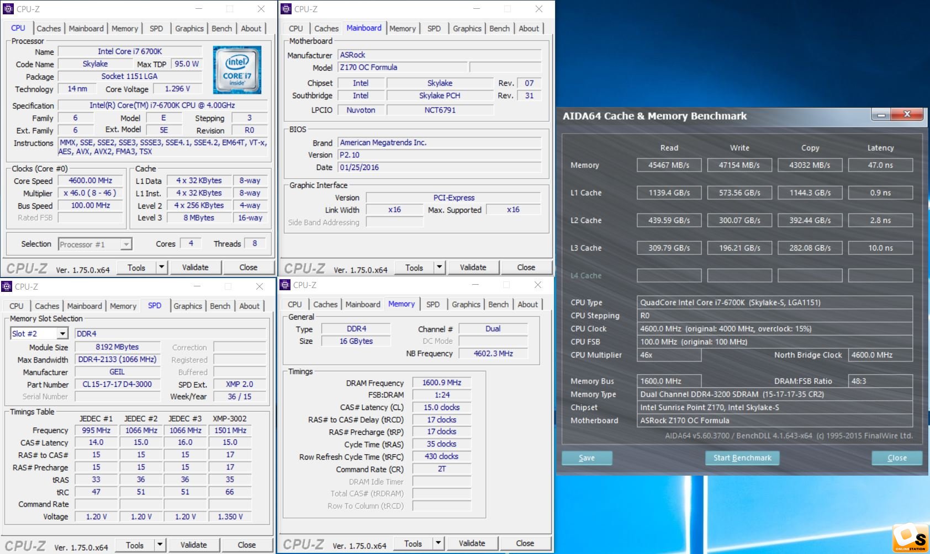Click Validate in the SPD window

194,545
